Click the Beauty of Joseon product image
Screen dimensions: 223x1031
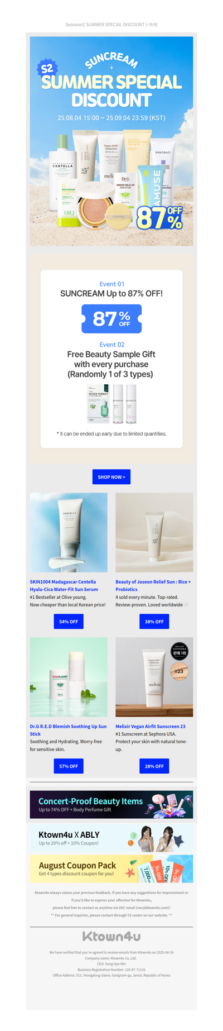[154, 532]
